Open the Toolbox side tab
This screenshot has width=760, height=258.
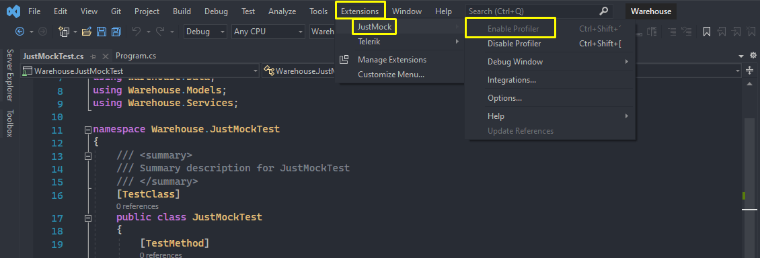[x=9, y=123]
